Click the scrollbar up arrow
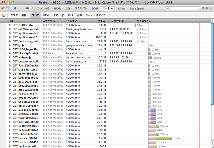This screenshot has height=148, width=214. tap(212, 21)
